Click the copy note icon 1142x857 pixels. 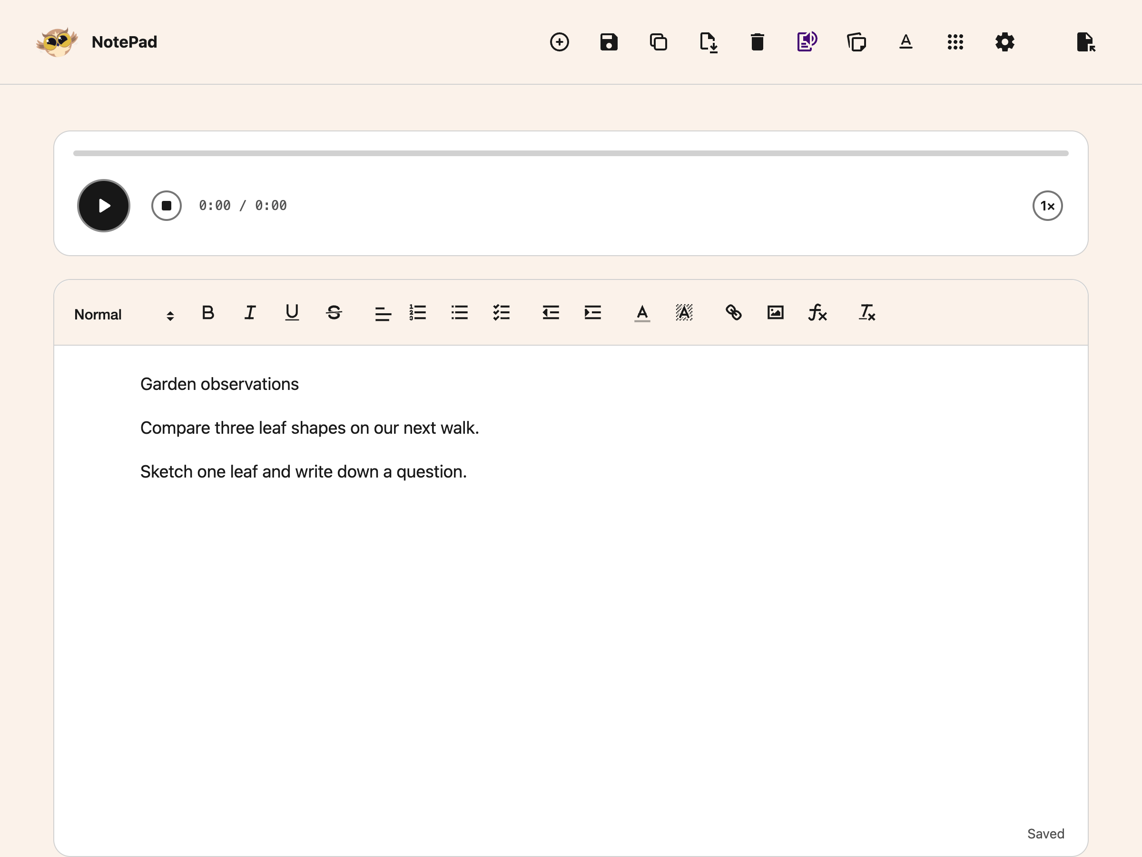658,42
